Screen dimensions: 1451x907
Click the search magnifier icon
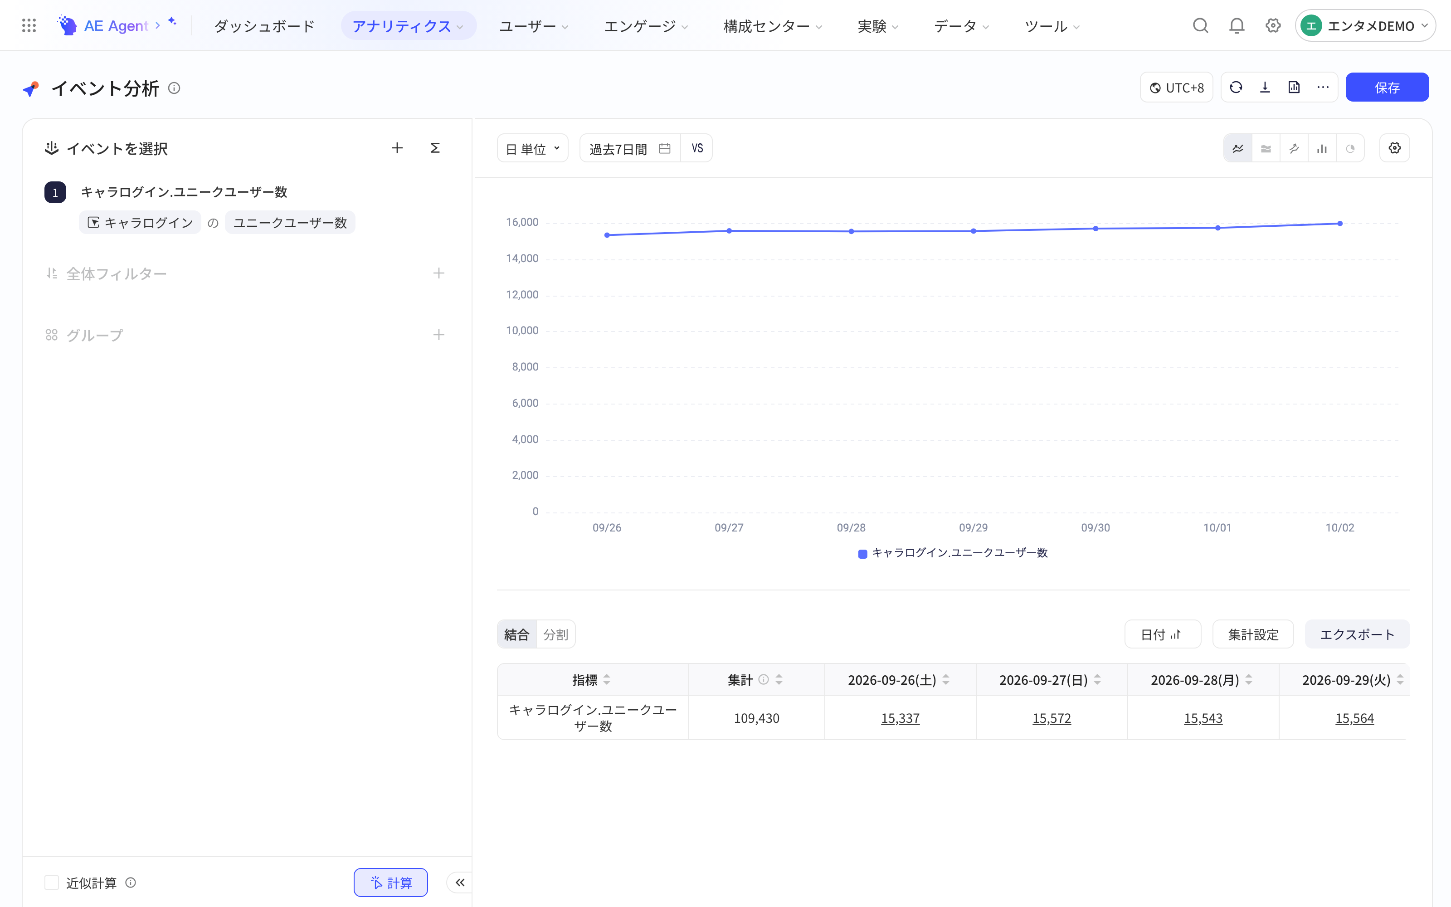pyautogui.click(x=1200, y=26)
